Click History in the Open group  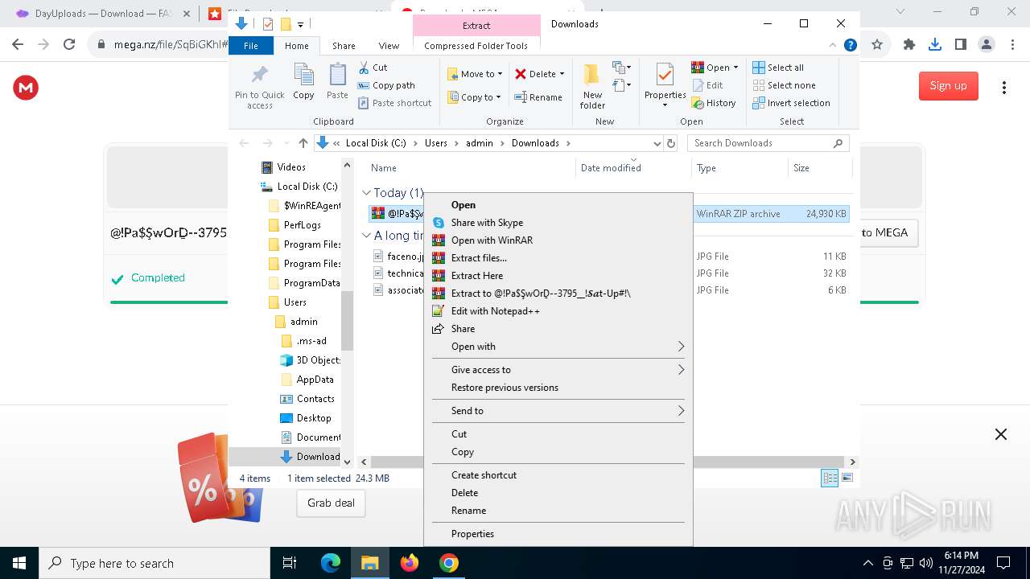(x=713, y=103)
